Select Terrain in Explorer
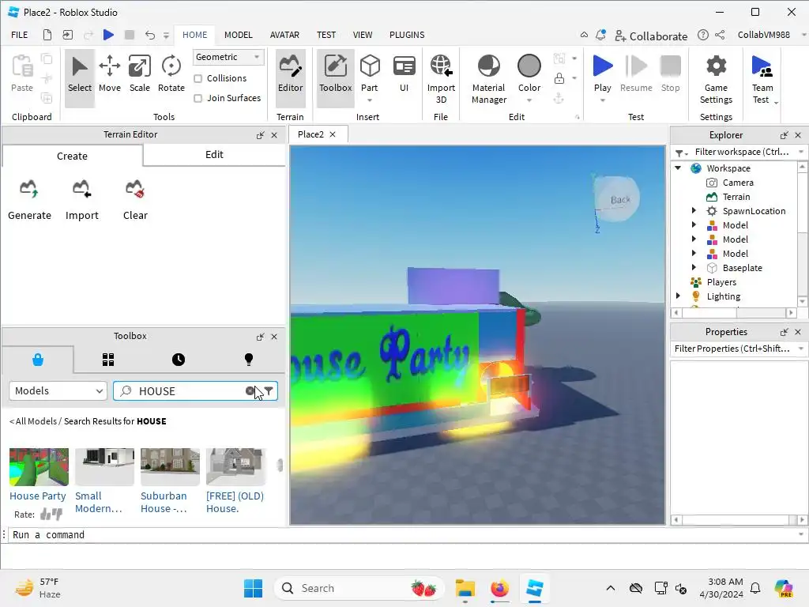 coord(736,197)
